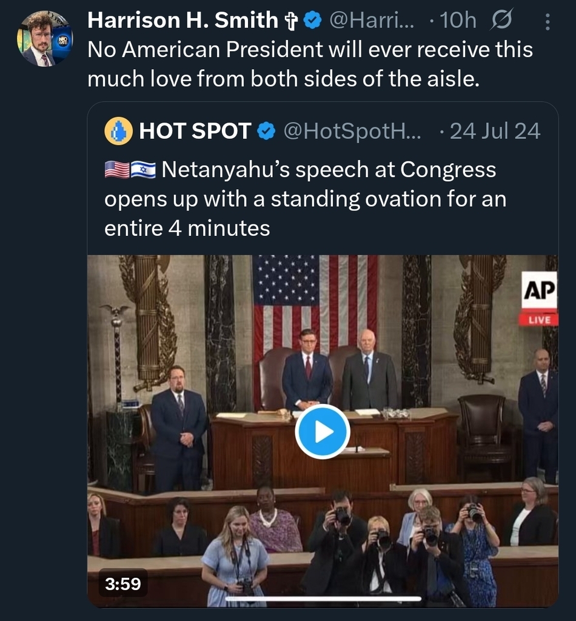Click the HOT SPOT account name
This screenshot has height=621, width=576.
point(195,131)
